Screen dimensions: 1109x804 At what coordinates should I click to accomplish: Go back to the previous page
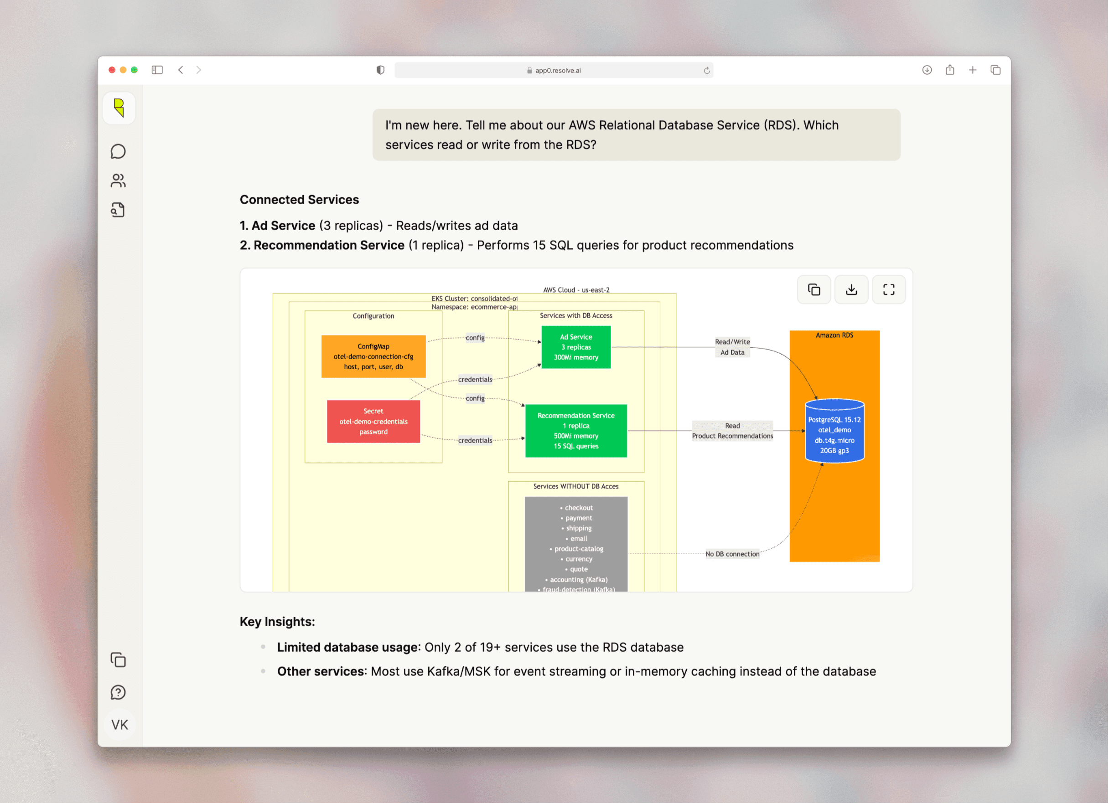(x=181, y=70)
